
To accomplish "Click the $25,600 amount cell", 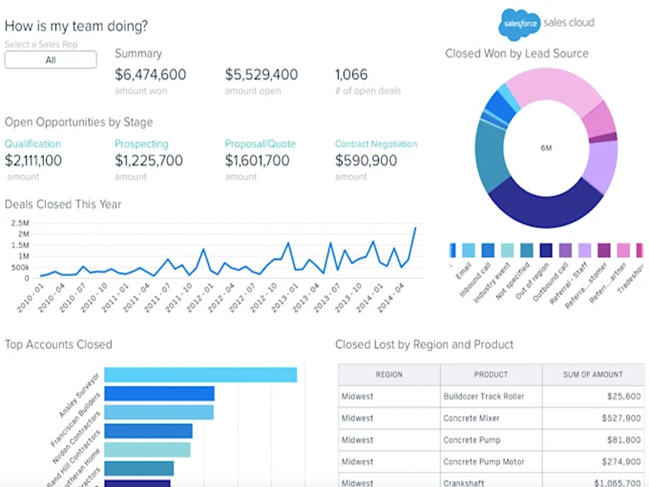I will coord(593,396).
